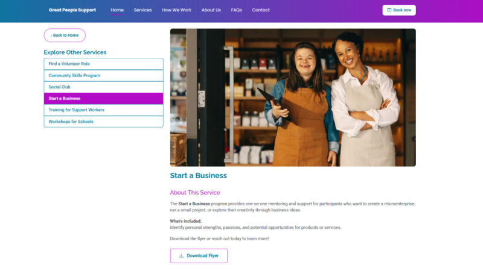
Task: Go to How We Work page
Action: 176,10
